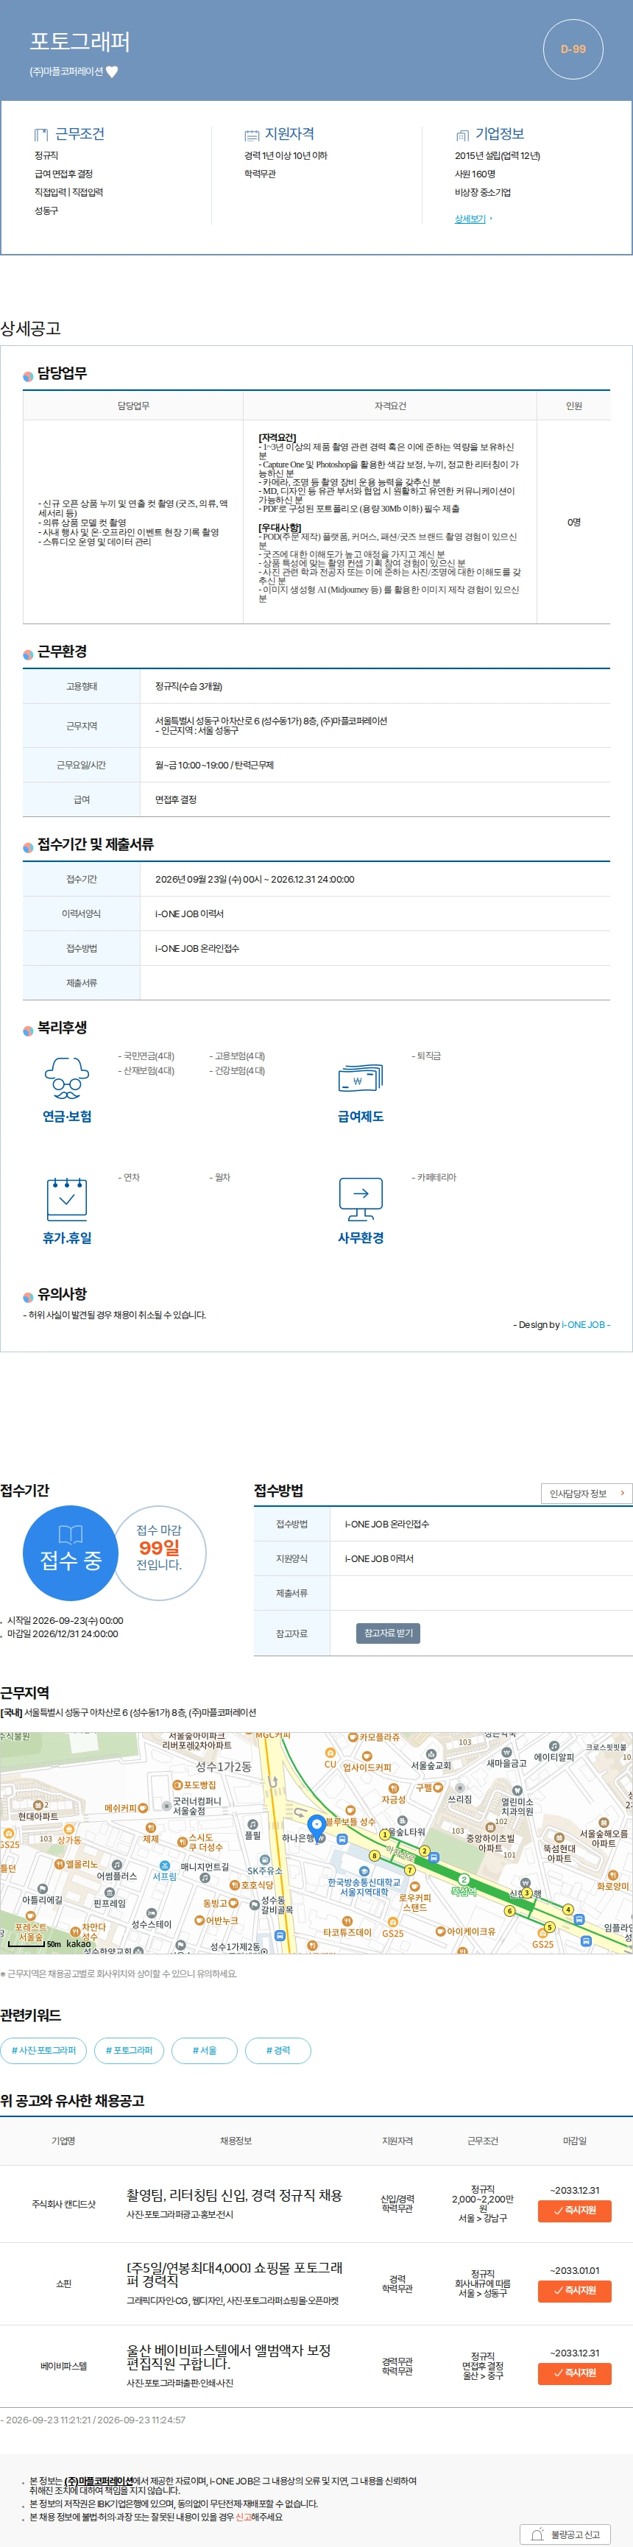Click the 담당업무 section heading
This screenshot has width=633, height=2547.
pos(61,372)
